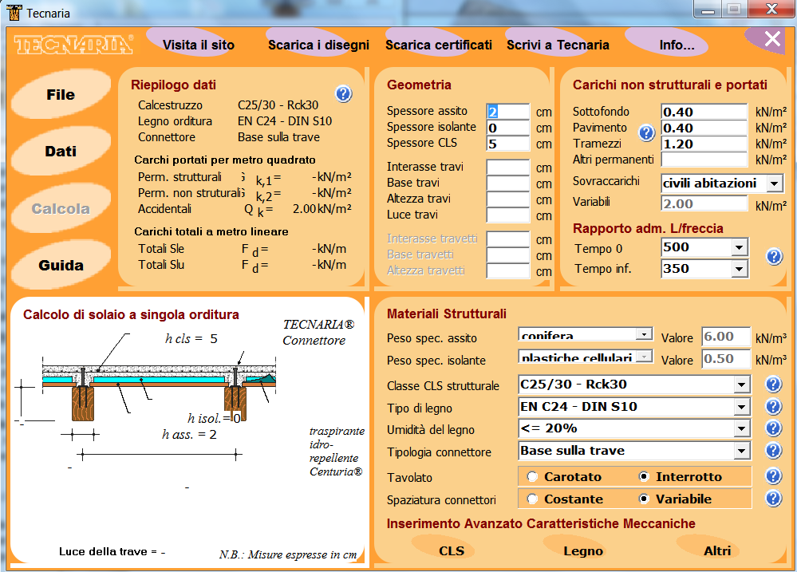Viewport: 797px width, 572px height.
Task: Select Scrivi a Tecnaria
Action: tap(558, 45)
